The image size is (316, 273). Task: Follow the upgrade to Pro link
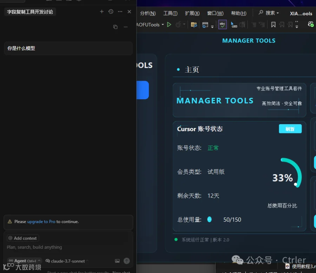pyautogui.click(x=41, y=222)
